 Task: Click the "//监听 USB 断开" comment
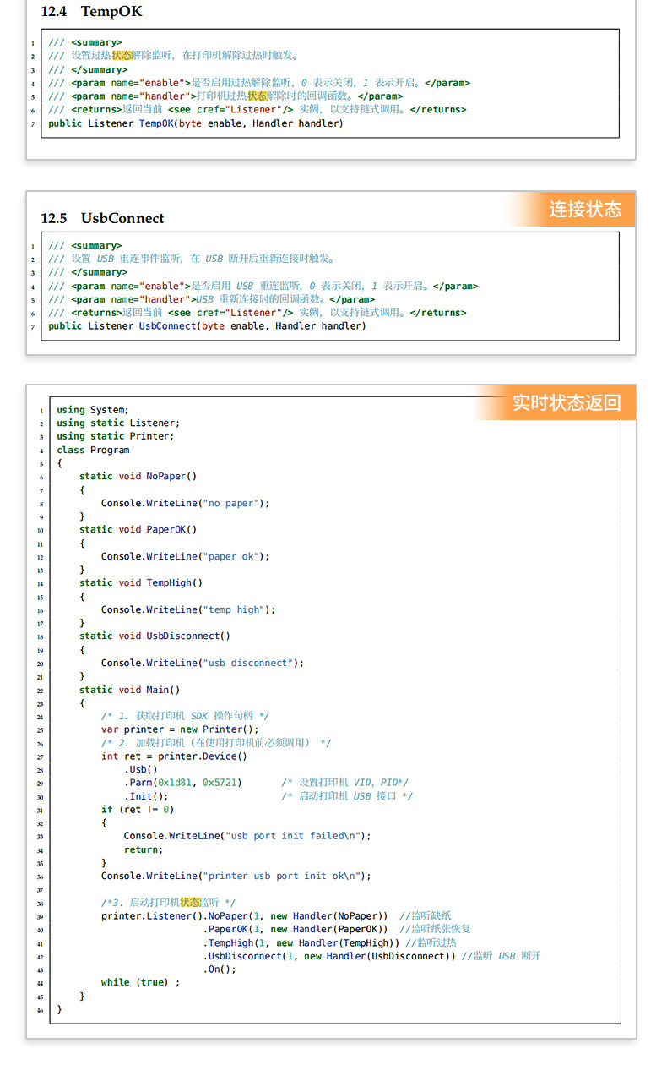pyautogui.click(x=502, y=956)
